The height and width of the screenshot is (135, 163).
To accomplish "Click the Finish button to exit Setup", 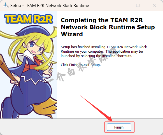I will tap(119, 127).
